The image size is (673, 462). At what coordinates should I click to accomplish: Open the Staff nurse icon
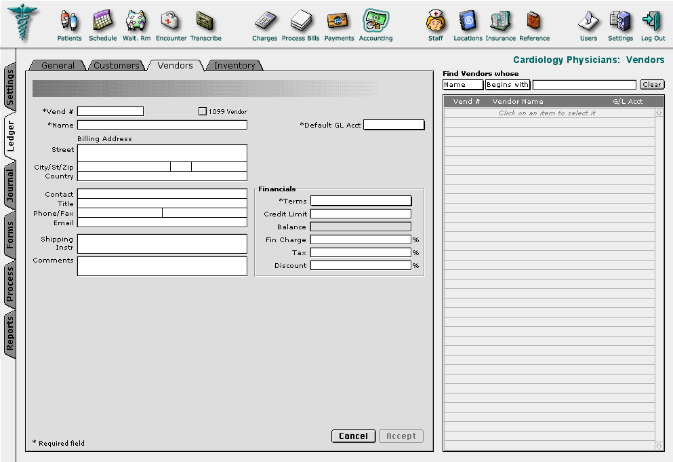pyautogui.click(x=436, y=21)
